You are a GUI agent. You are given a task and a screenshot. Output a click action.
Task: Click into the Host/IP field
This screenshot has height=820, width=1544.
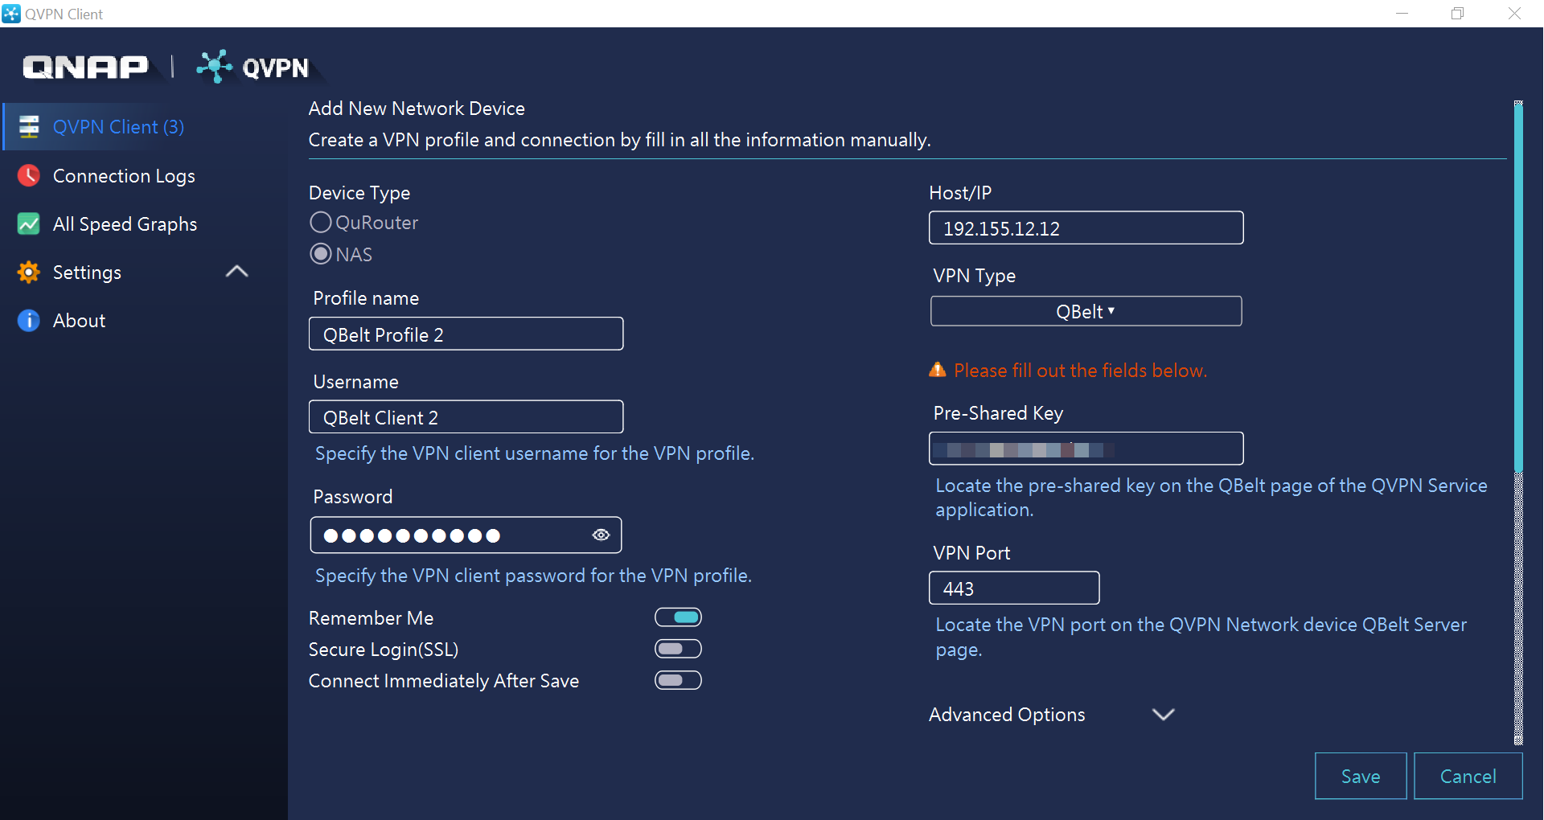tap(1086, 228)
